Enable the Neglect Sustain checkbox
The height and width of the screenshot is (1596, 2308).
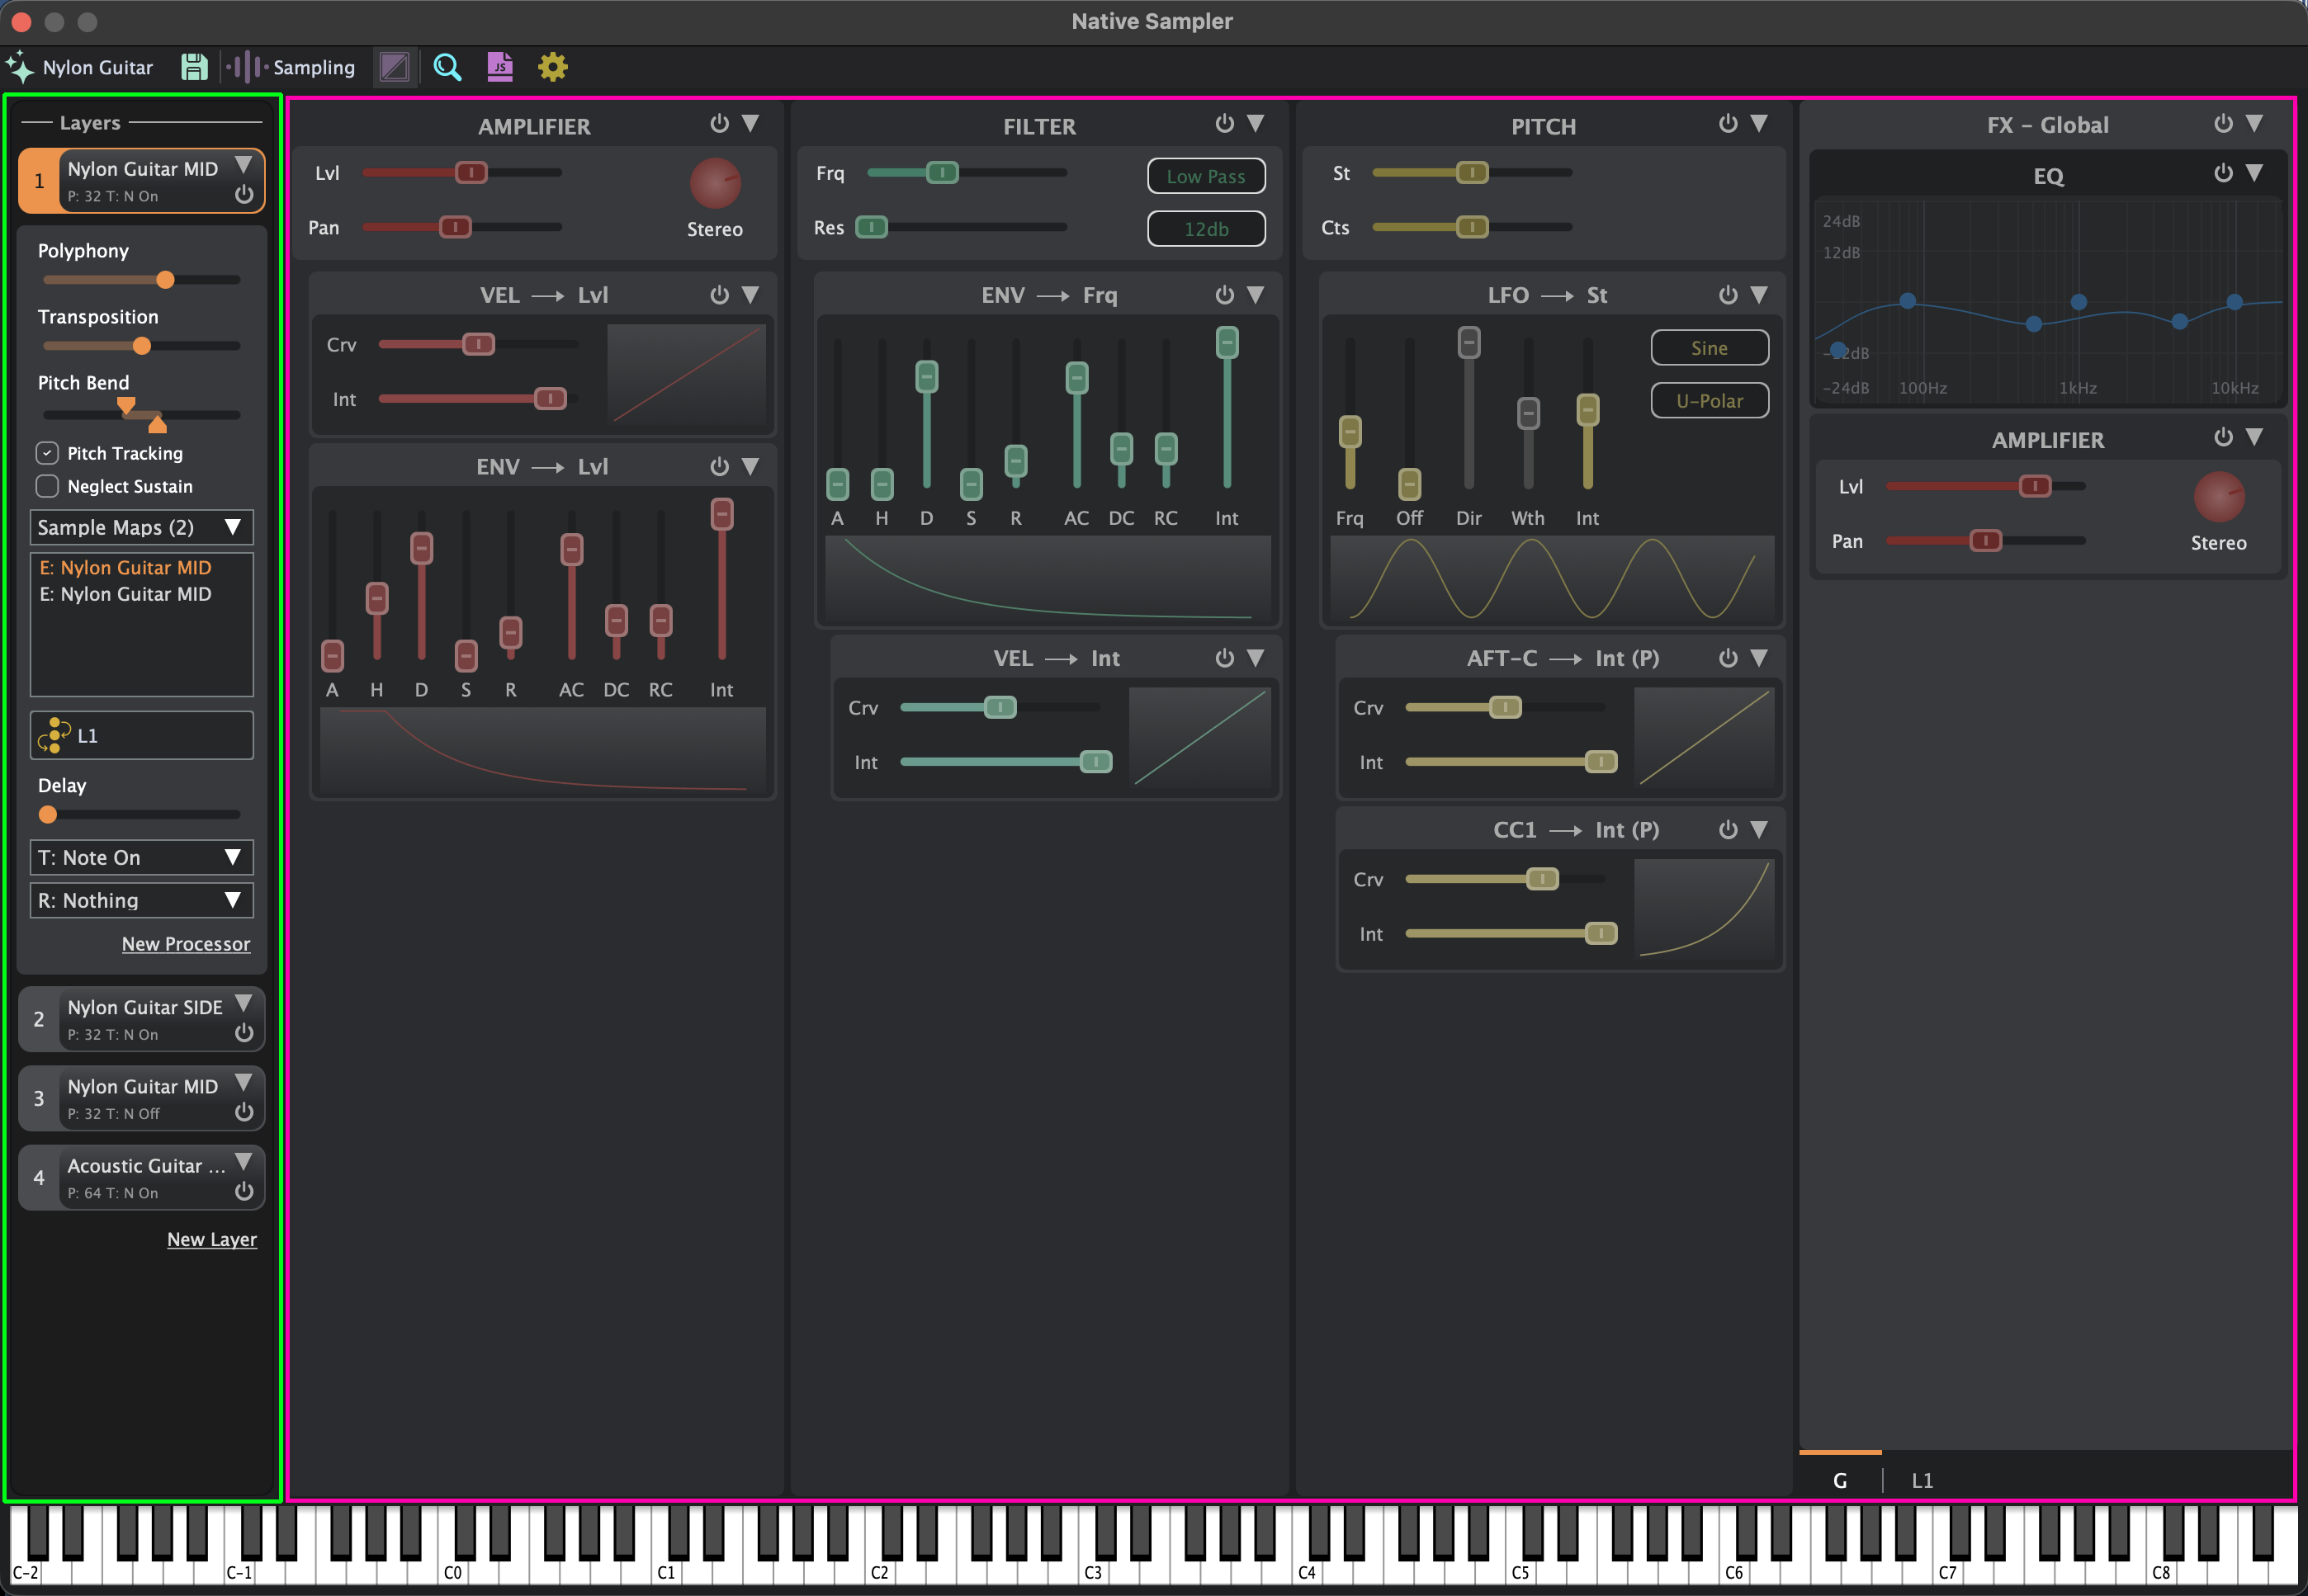coord(47,486)
